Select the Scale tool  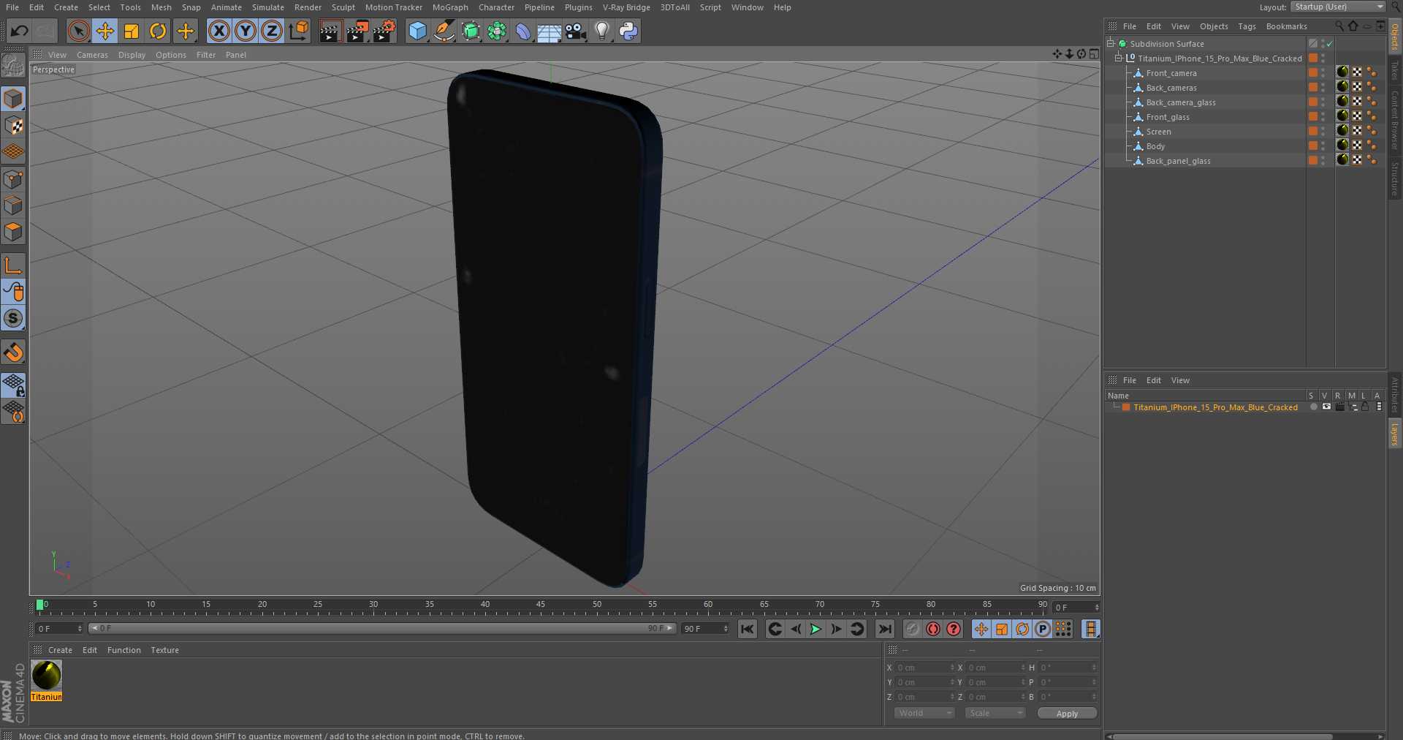(132, 31)
